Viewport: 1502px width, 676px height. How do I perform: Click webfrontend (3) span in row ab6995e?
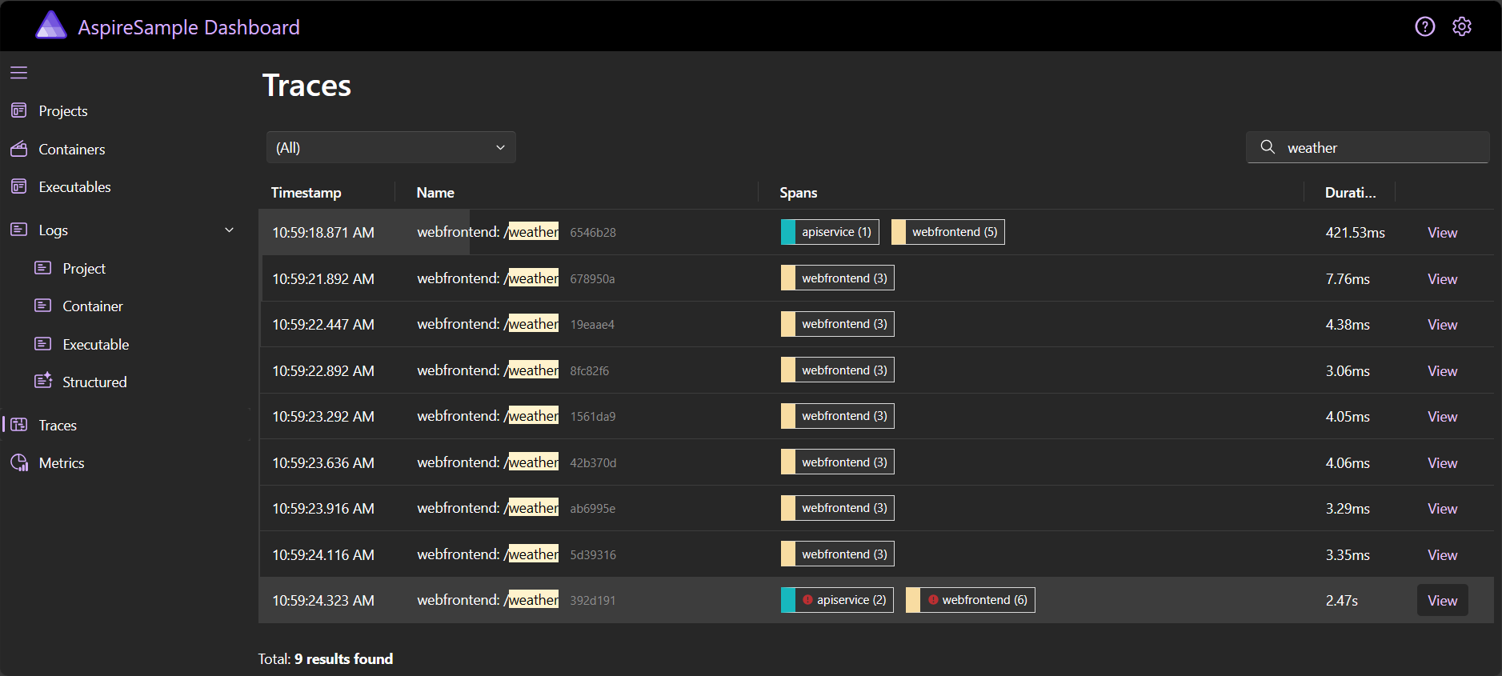point(838,508)
